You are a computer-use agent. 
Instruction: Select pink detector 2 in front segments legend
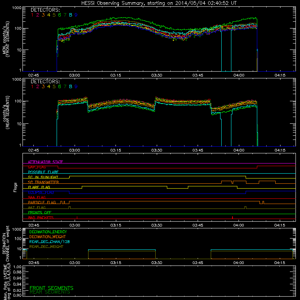(x=38, y=15)
